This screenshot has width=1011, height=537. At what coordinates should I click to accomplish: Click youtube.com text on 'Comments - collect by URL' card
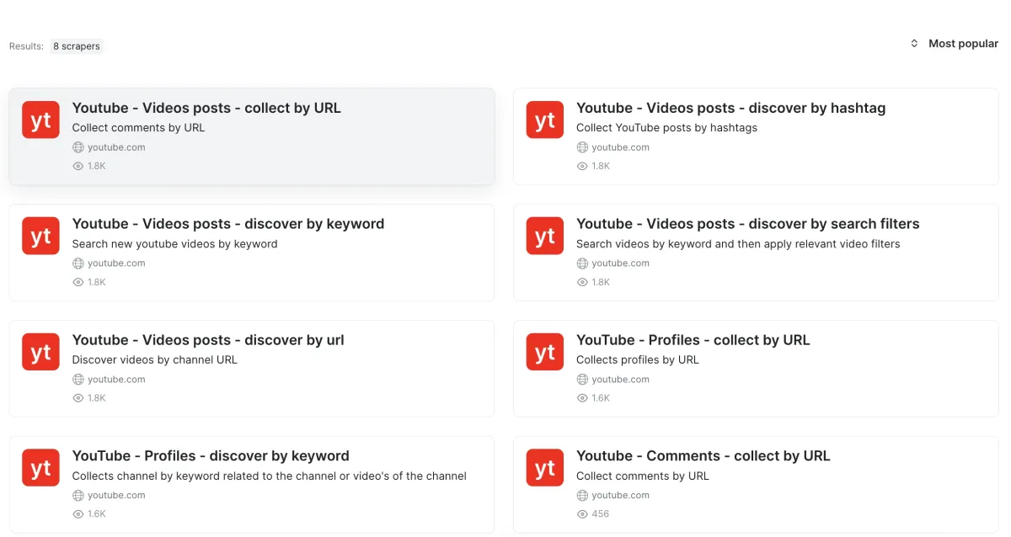click(x=620, y=496)
